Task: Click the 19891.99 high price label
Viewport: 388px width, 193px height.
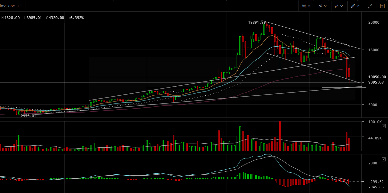Action: coord(257,22)
